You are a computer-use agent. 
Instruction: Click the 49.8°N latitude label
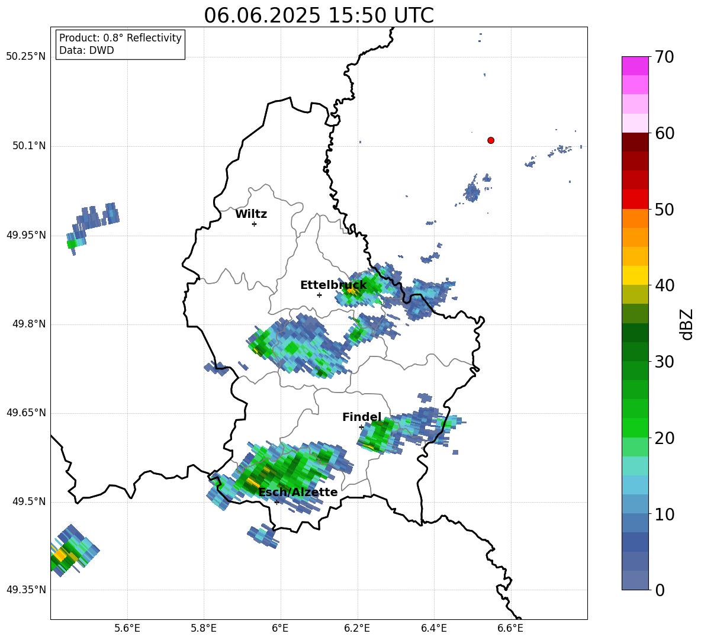point(29,324)
